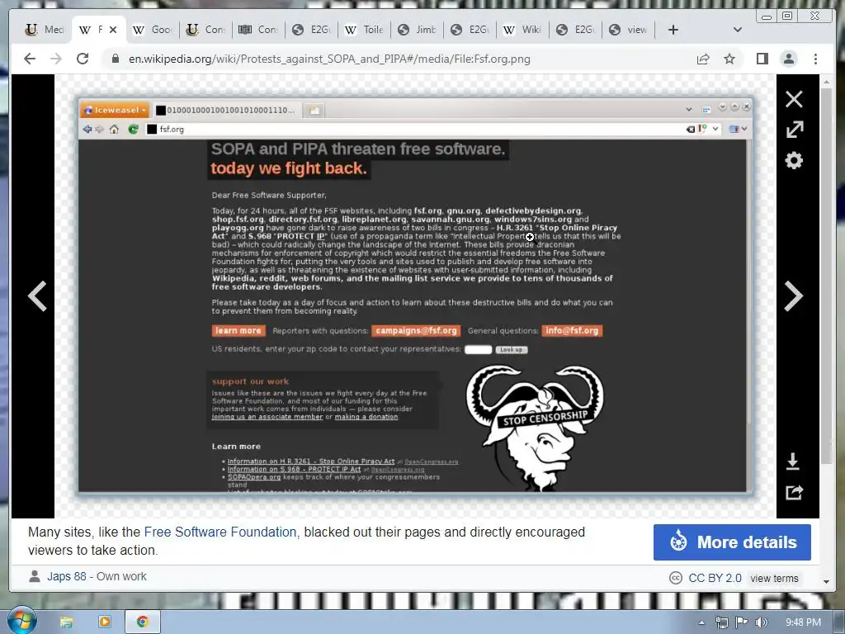
Task: Open the media viewer settings gear
Action: coord(794,160)
